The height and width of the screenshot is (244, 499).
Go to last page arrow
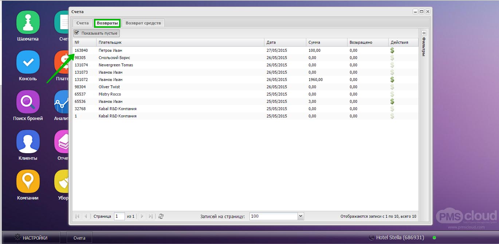click(x=151, y=216)
